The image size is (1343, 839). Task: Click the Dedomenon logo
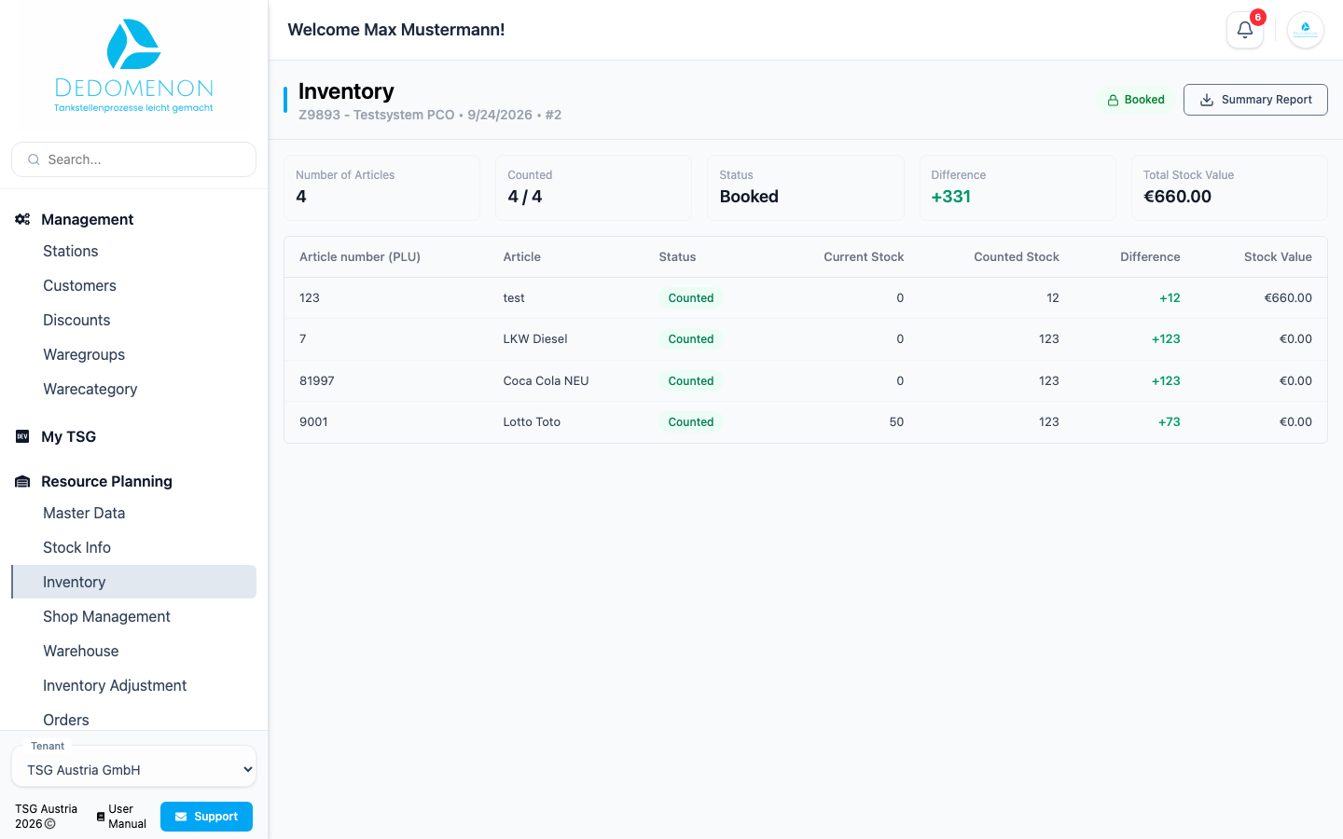tap(133, 65)
